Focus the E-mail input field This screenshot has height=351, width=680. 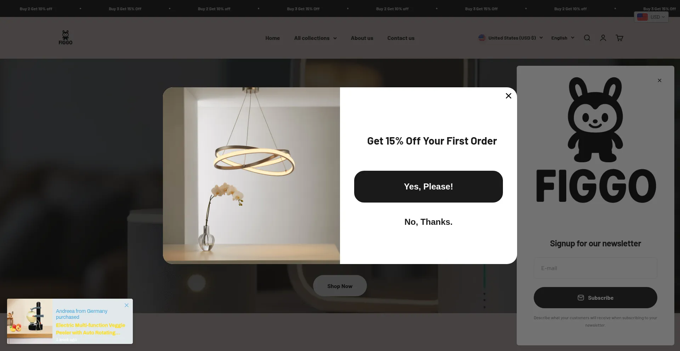[595, 268]
